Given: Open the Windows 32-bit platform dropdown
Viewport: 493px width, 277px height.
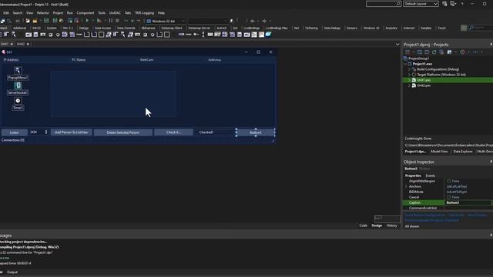Looking at the screenshot, I should point(183,21).
